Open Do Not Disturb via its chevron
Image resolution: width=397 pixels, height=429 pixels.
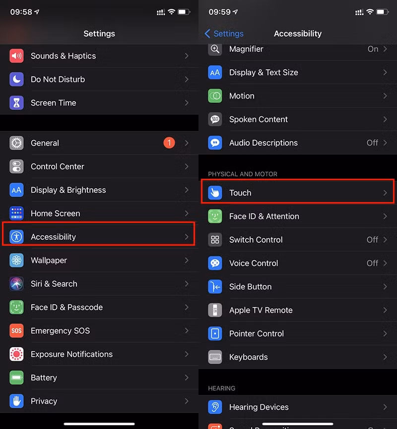point(187,79)
